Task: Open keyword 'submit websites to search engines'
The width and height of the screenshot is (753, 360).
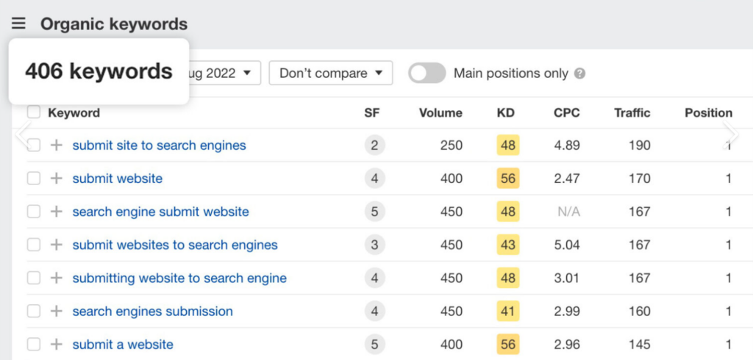Action: [175, 245]
